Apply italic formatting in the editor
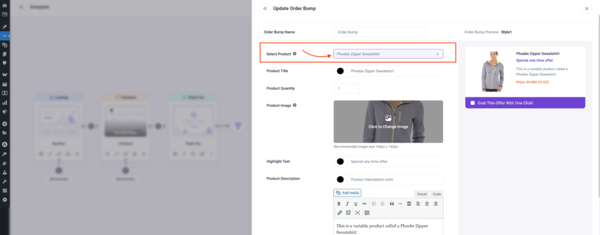The width and height of the screenshot is (600, 235). 347,203
